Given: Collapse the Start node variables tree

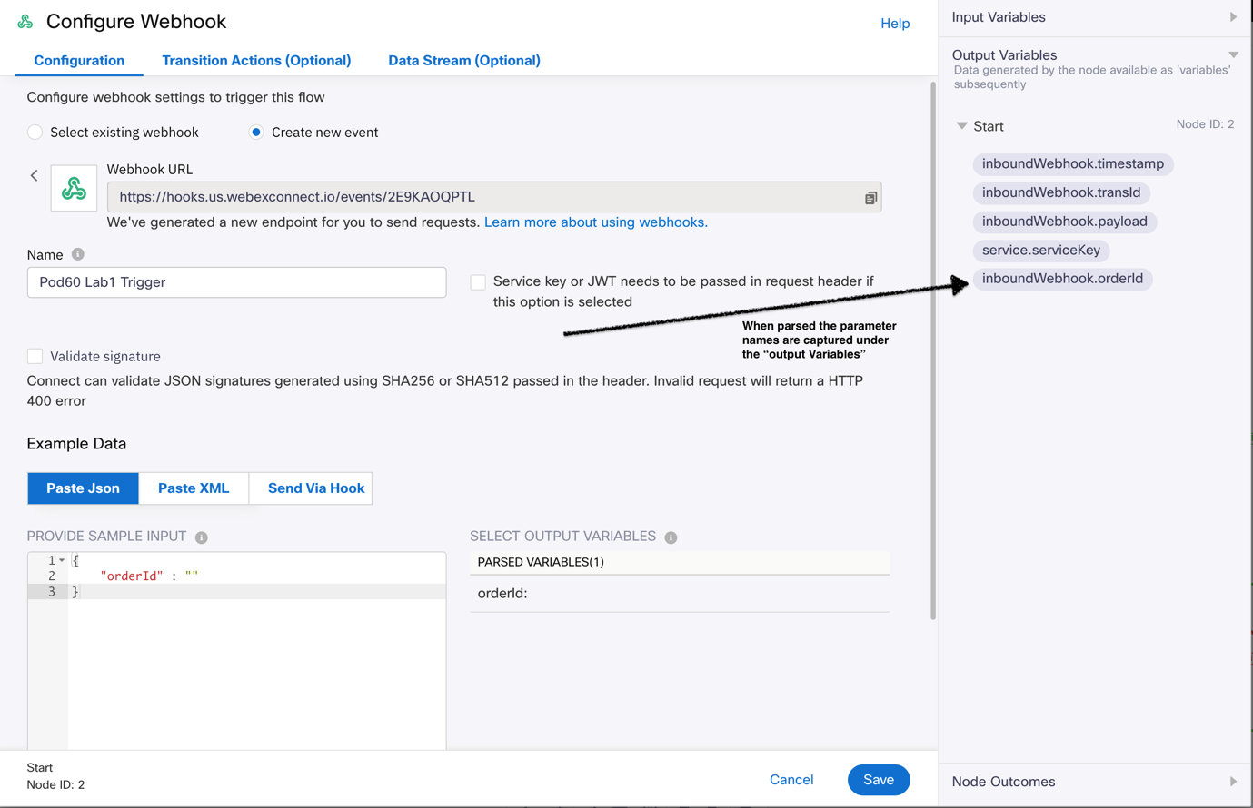Looking at the screenshot, I should click(x=961, y=126).
